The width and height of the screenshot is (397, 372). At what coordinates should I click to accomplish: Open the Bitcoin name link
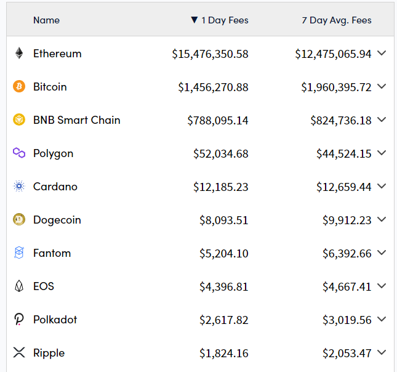(50, 87)
